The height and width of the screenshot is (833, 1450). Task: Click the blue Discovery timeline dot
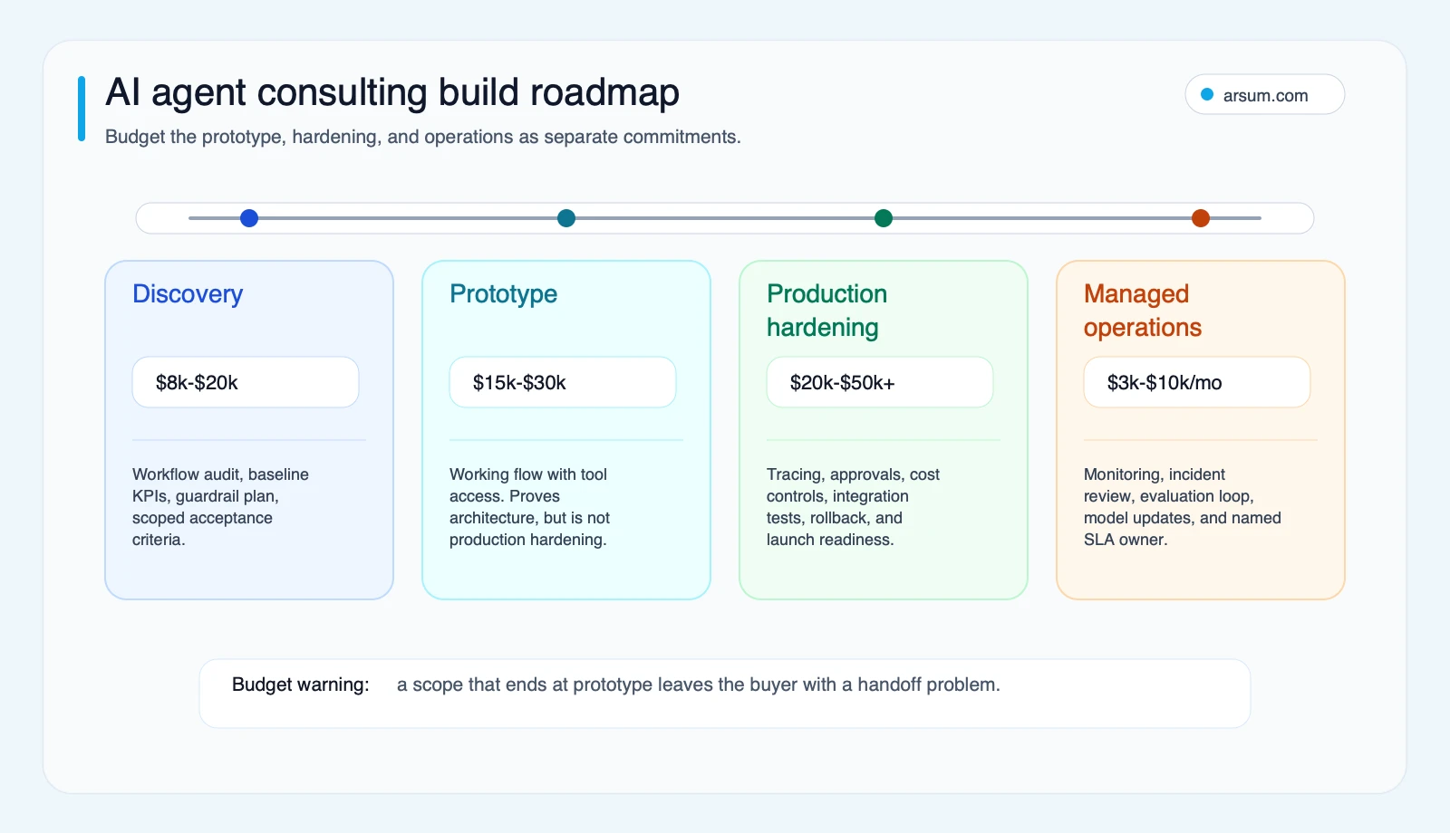point(249,218)
